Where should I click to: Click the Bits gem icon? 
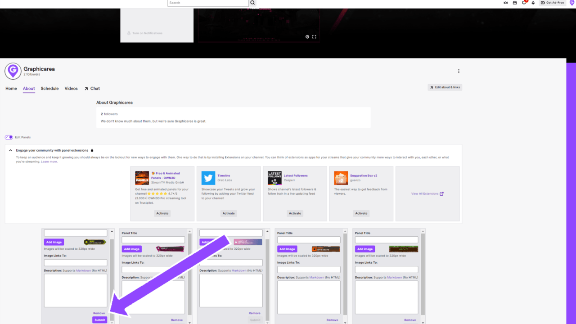[533, 3]
